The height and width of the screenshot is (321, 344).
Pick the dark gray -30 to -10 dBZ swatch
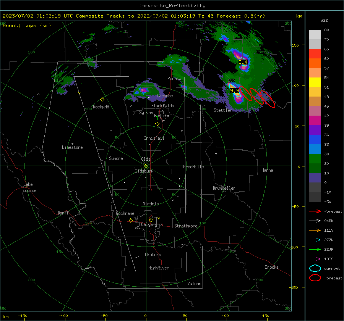315,197
